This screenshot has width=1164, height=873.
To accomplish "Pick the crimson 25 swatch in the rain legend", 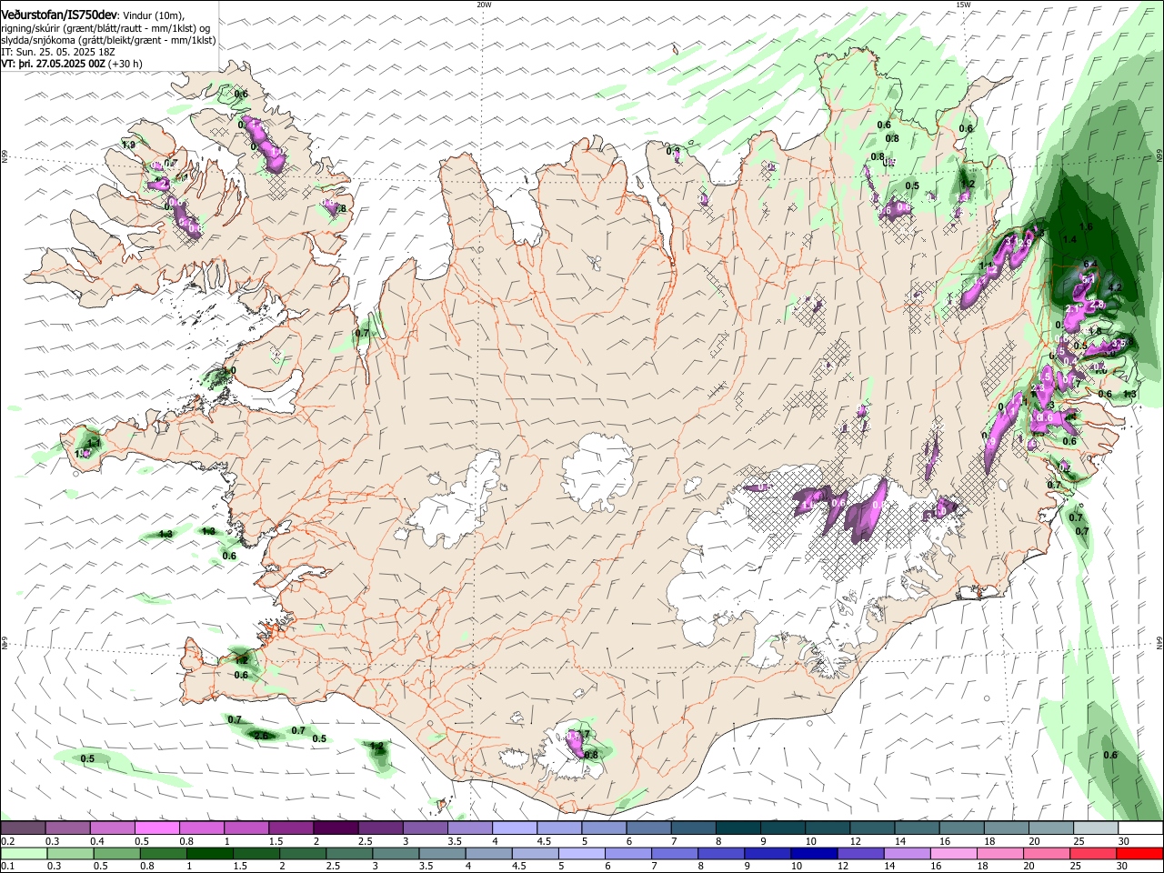I will click(x=1093, y=853).
